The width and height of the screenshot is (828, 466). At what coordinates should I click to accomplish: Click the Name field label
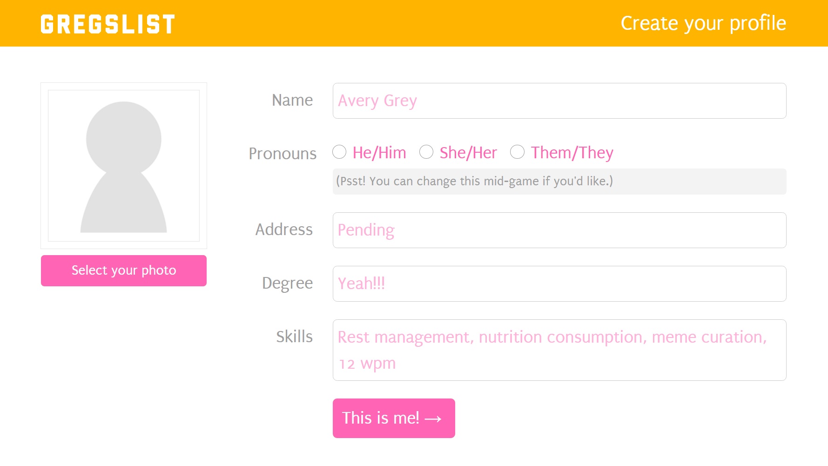coord(292,100)
